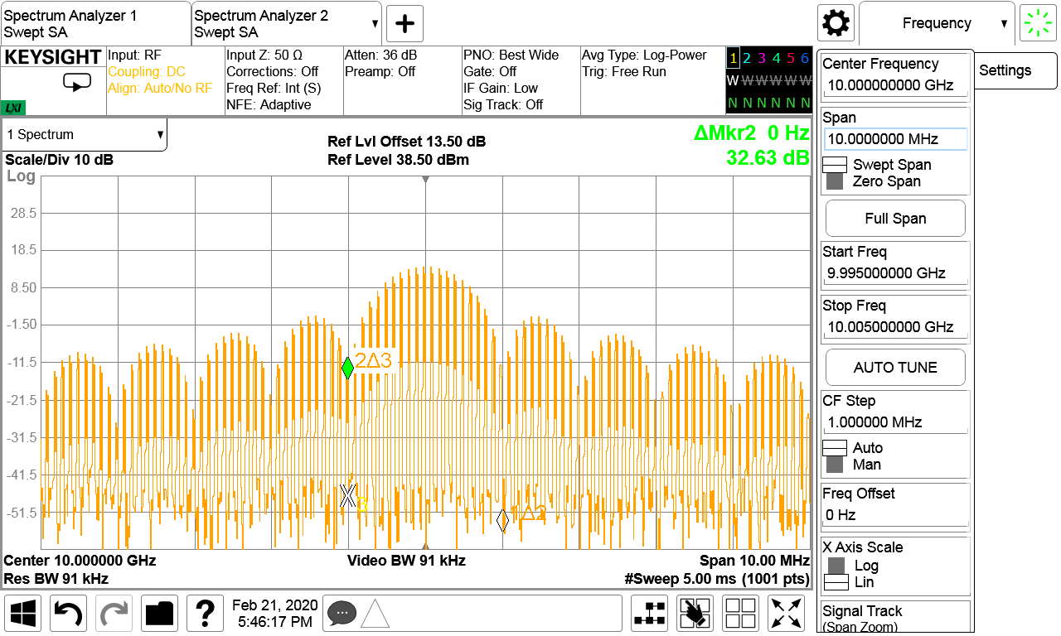
Task: Click the Span 10.00 MHz readout
Action: click(x=754, y=561)
